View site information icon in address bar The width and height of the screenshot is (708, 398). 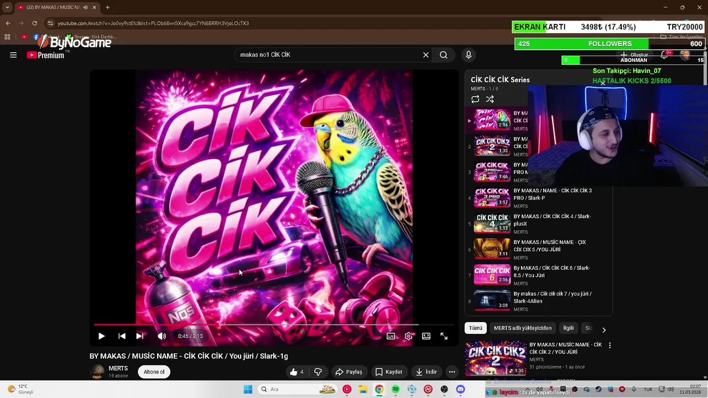pos(50,23)
